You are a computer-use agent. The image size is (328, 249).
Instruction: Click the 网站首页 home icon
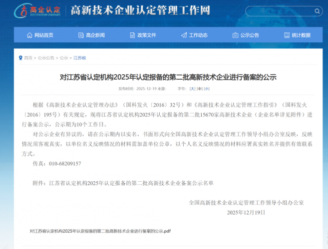click(x=29, y=35)
